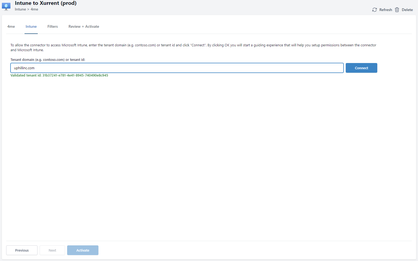Click 'Intune' in the breadcrumb subtitle

(x=20, y=9)
